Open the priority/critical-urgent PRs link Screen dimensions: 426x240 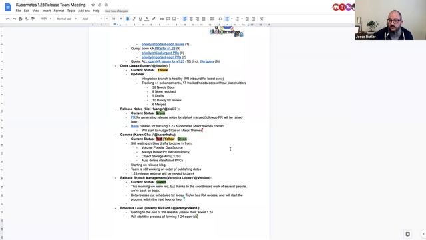(160, 53)
